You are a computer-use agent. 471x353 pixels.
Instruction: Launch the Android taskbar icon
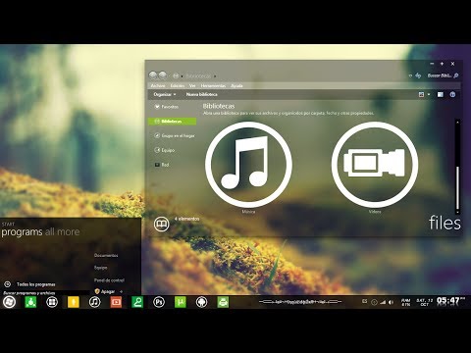pyautogui.click(x=201, y=302)
